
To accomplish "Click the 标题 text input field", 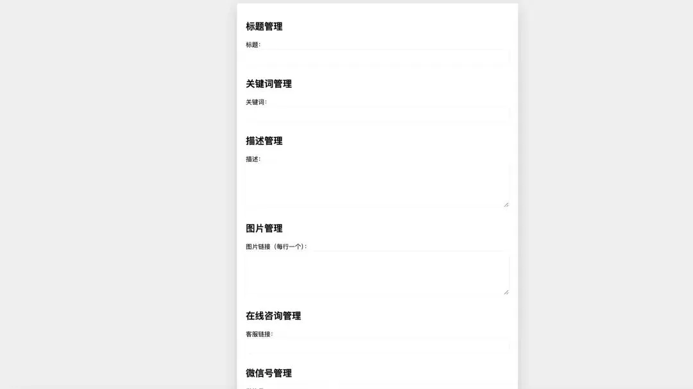I will point(377,58).
